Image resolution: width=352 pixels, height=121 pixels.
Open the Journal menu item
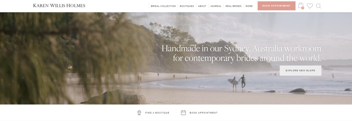216,6
